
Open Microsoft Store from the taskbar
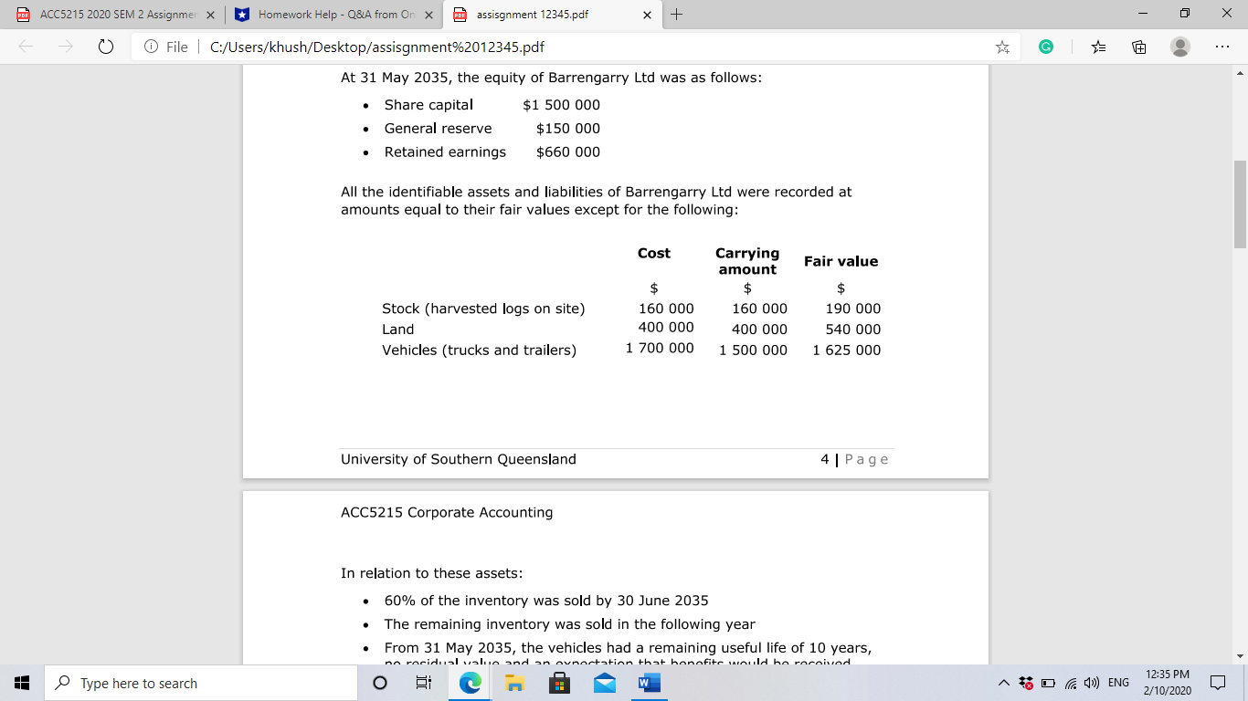(559, 682)
